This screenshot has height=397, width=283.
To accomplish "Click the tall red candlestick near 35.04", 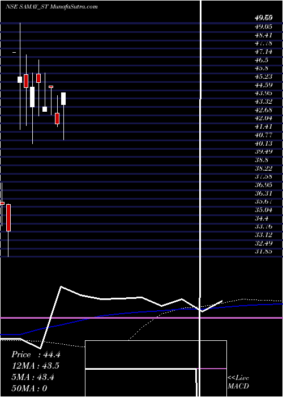I will tap(8, 218).
